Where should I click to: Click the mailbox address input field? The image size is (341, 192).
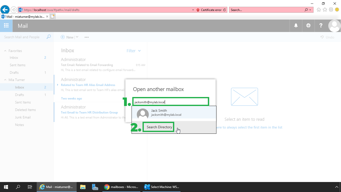[170, 102]
